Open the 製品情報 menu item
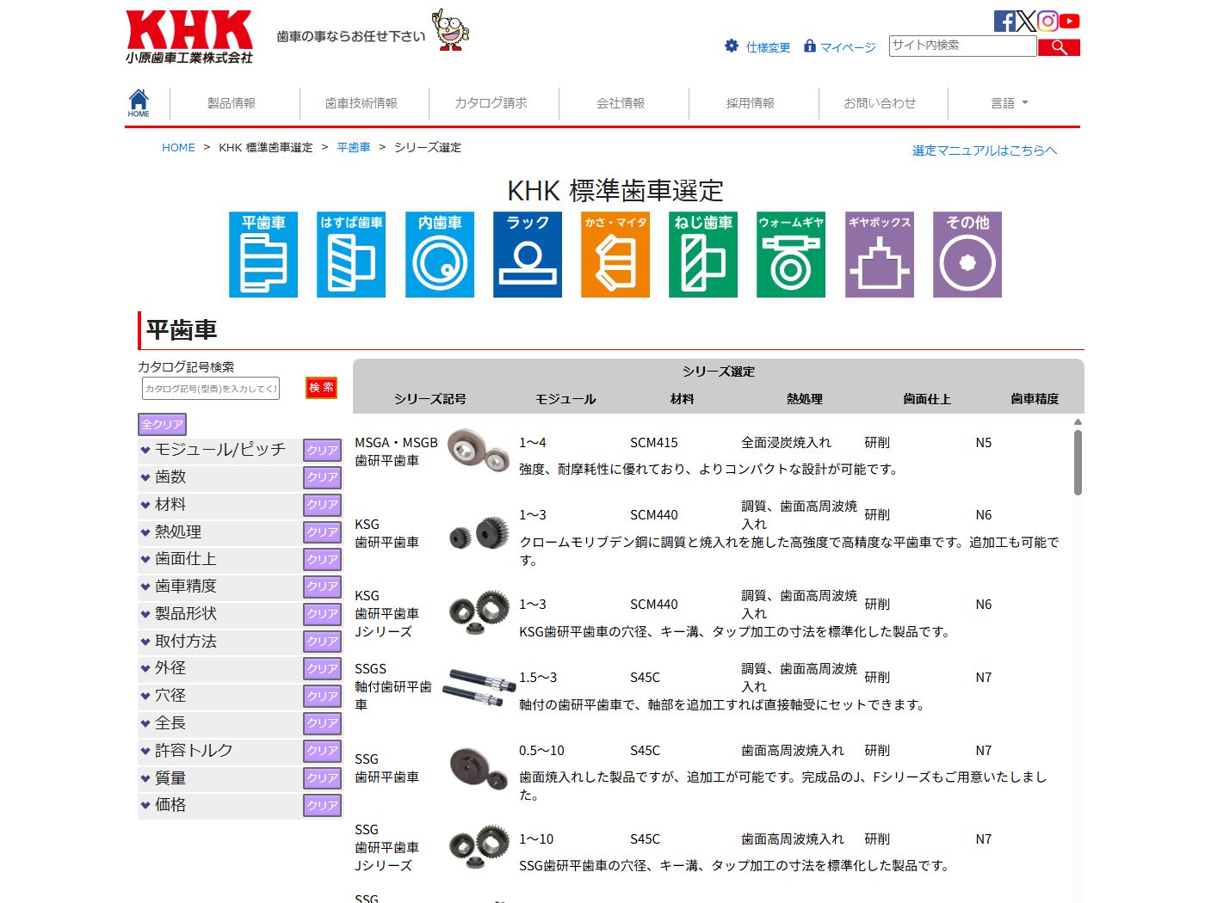Screen dimensions: 1205x903 [232, 103]
